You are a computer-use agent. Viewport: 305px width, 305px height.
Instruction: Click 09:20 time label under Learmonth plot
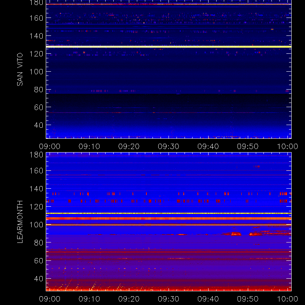[129, 299]
